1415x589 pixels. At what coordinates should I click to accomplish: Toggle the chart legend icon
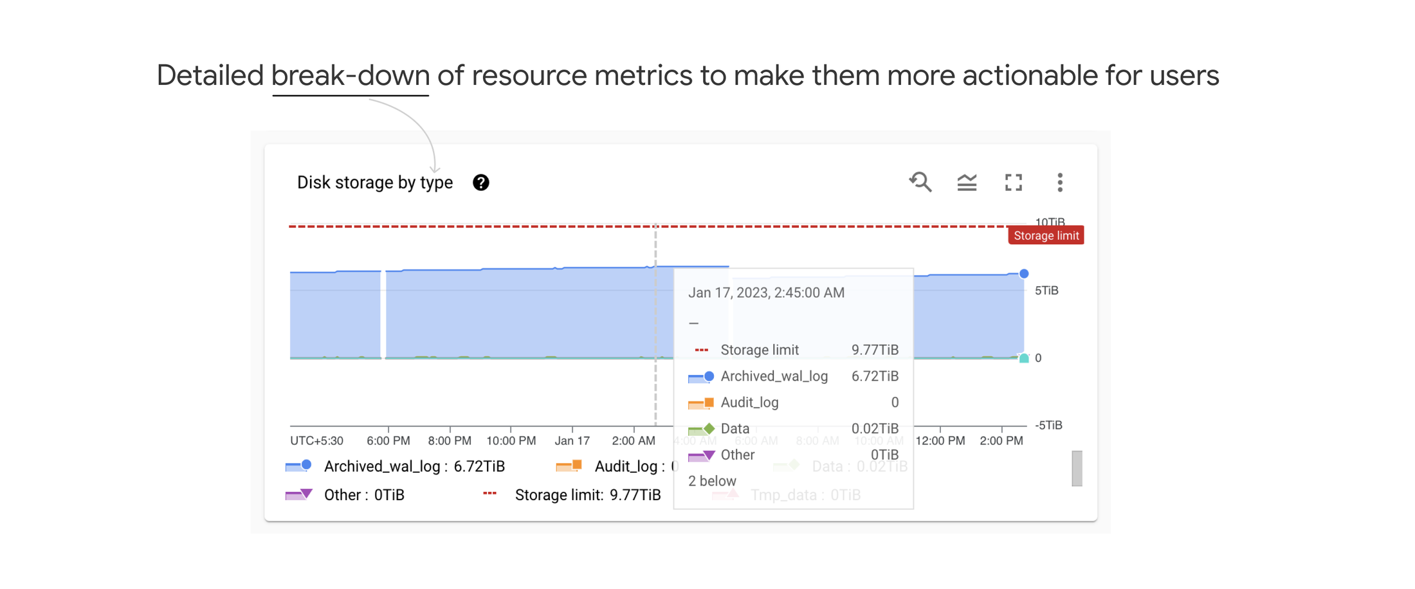(967, 183)
